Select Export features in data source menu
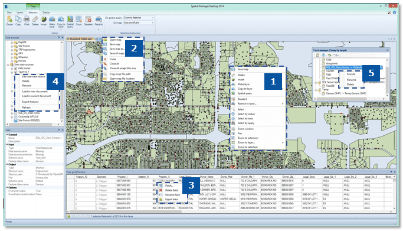Viewport: 403px width, 231px height. click(30, 102)
